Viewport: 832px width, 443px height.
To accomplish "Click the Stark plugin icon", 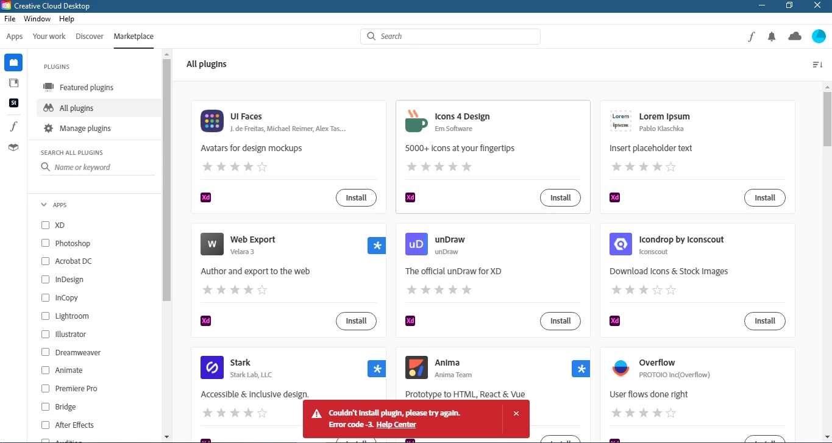I will 212,367.
